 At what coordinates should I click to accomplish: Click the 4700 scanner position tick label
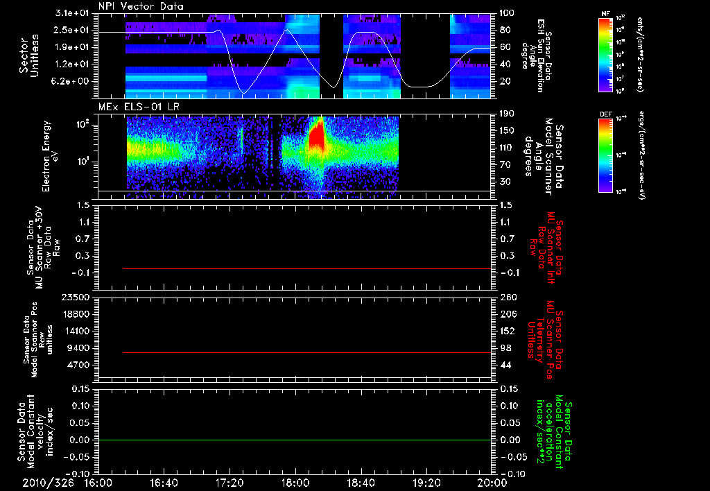78,365
